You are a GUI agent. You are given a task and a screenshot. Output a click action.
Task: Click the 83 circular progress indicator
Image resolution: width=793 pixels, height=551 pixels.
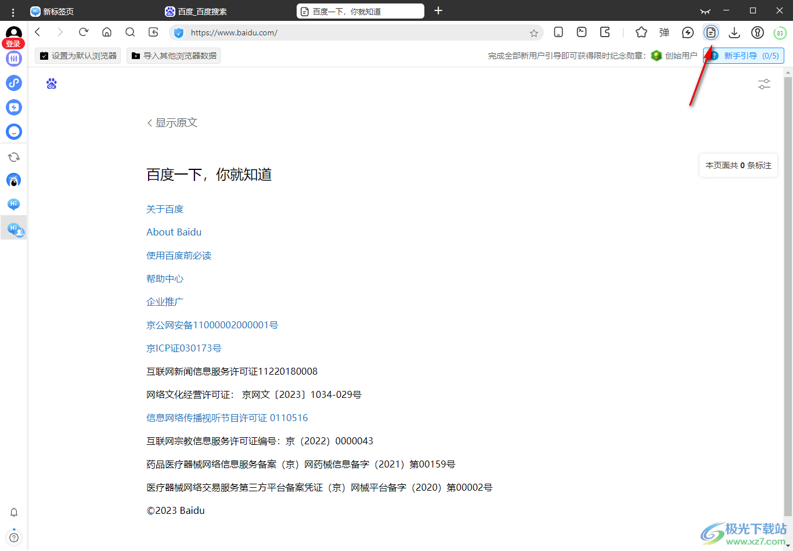click(780, 33)
